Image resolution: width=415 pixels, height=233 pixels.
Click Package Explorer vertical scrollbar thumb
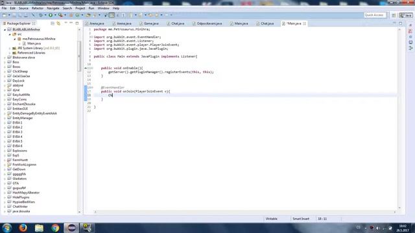click(x=79, y=56)
